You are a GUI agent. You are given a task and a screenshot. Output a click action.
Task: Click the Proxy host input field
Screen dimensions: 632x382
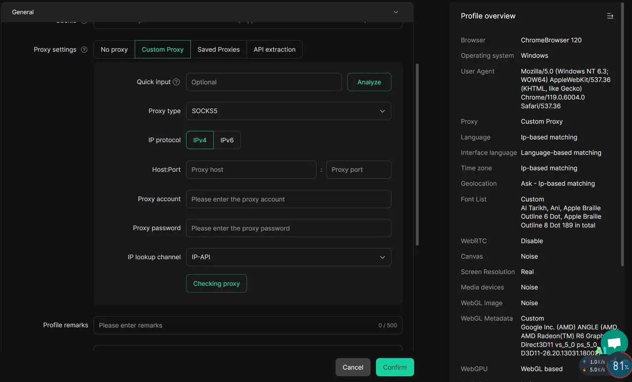tap(251, 170)
